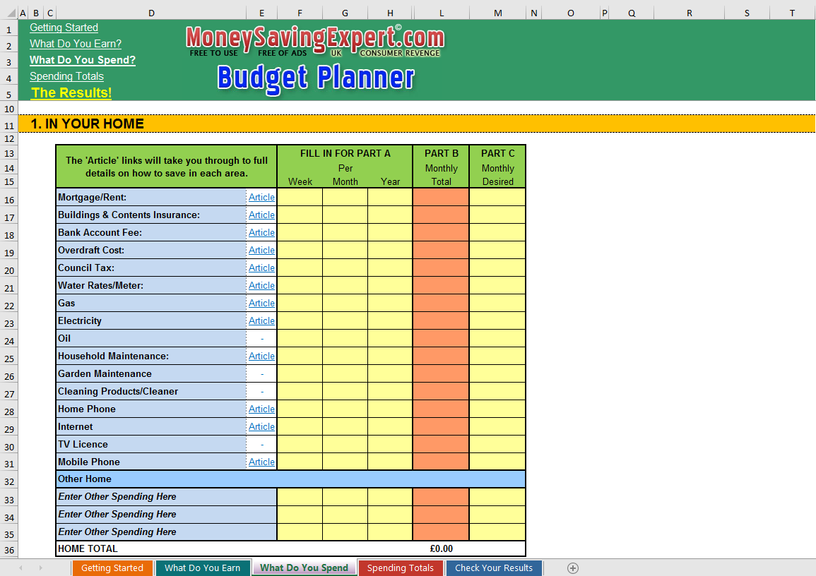Open the Article link for Mortgage/Rent
This screenshot has height=576, width=816.
(261, 198)
